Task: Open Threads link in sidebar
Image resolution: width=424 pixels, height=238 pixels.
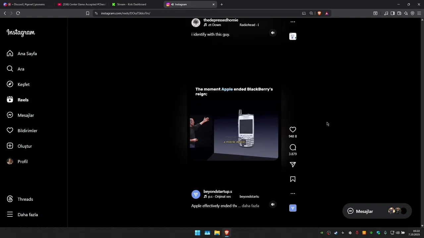Action: [20, 199]
